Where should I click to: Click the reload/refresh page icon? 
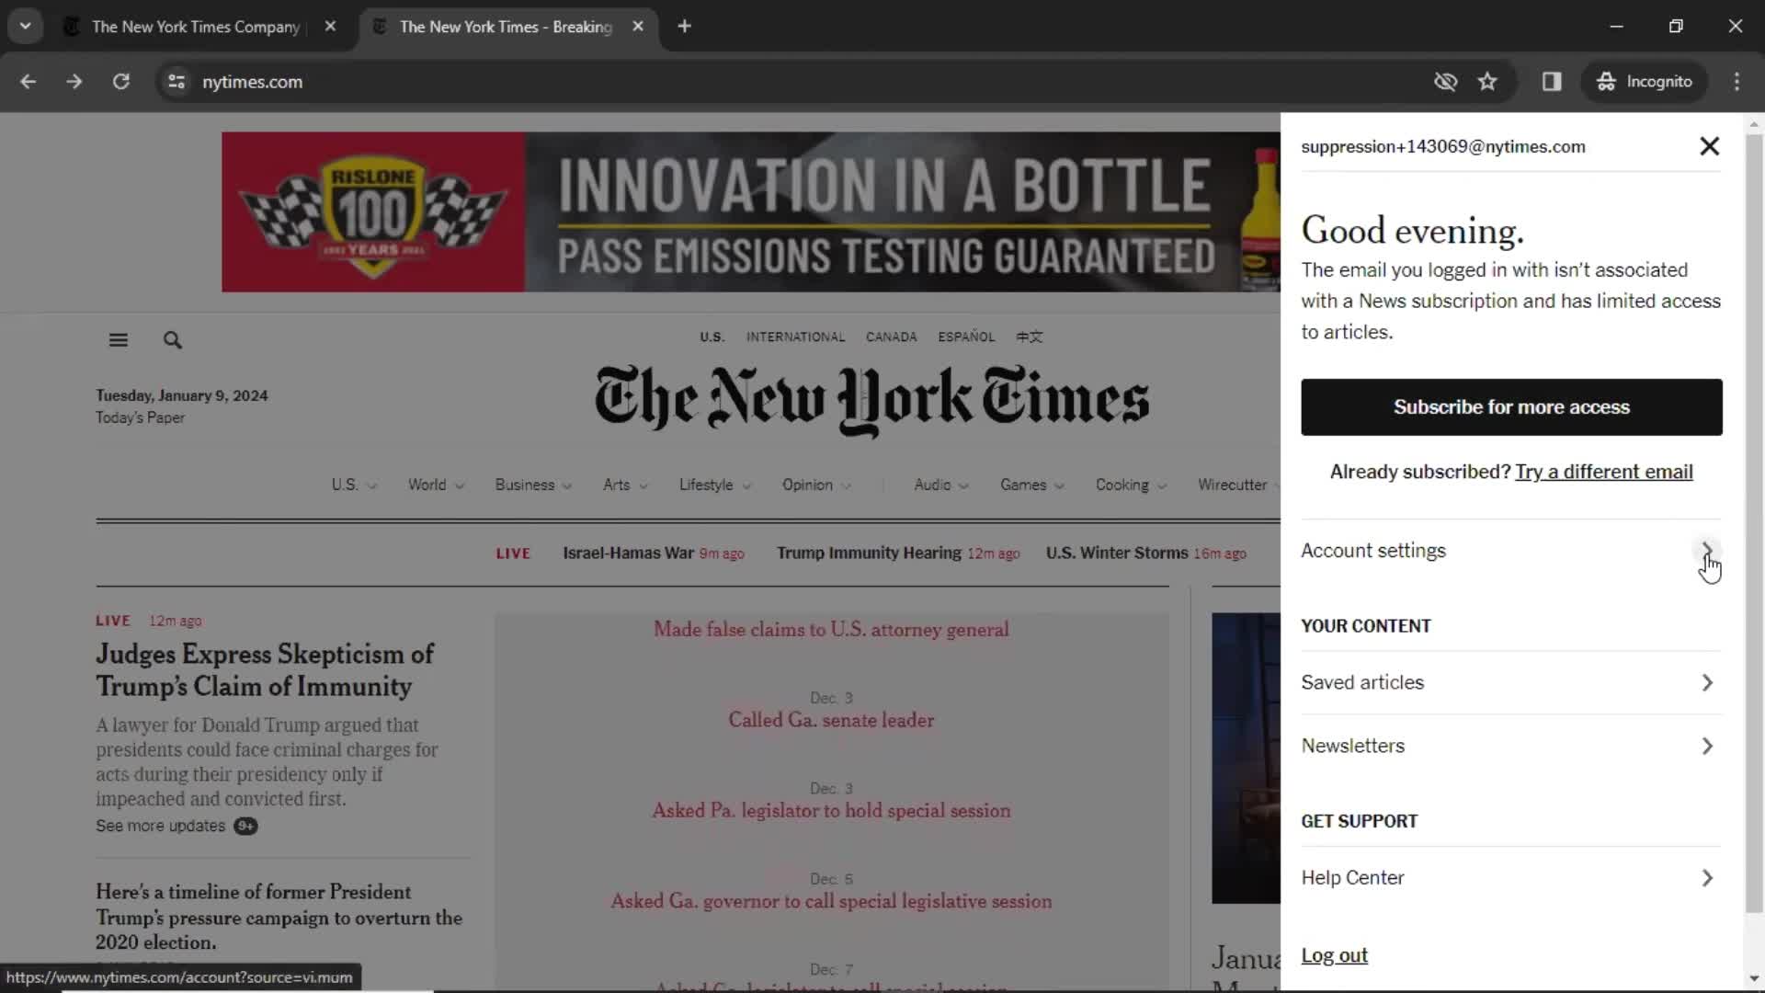coord(120,81)
